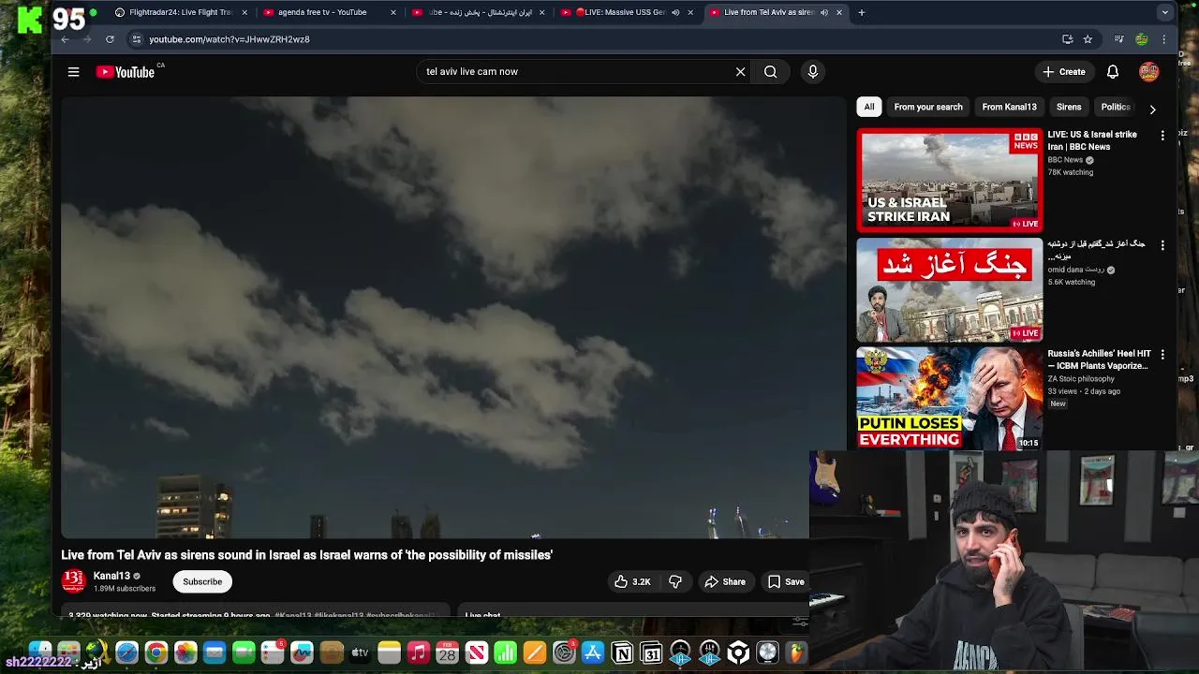The image size is (1199, 674).
Task: Dislike the Tel Aviv live video
Action: pyautogui.click(x=675, y=581)
